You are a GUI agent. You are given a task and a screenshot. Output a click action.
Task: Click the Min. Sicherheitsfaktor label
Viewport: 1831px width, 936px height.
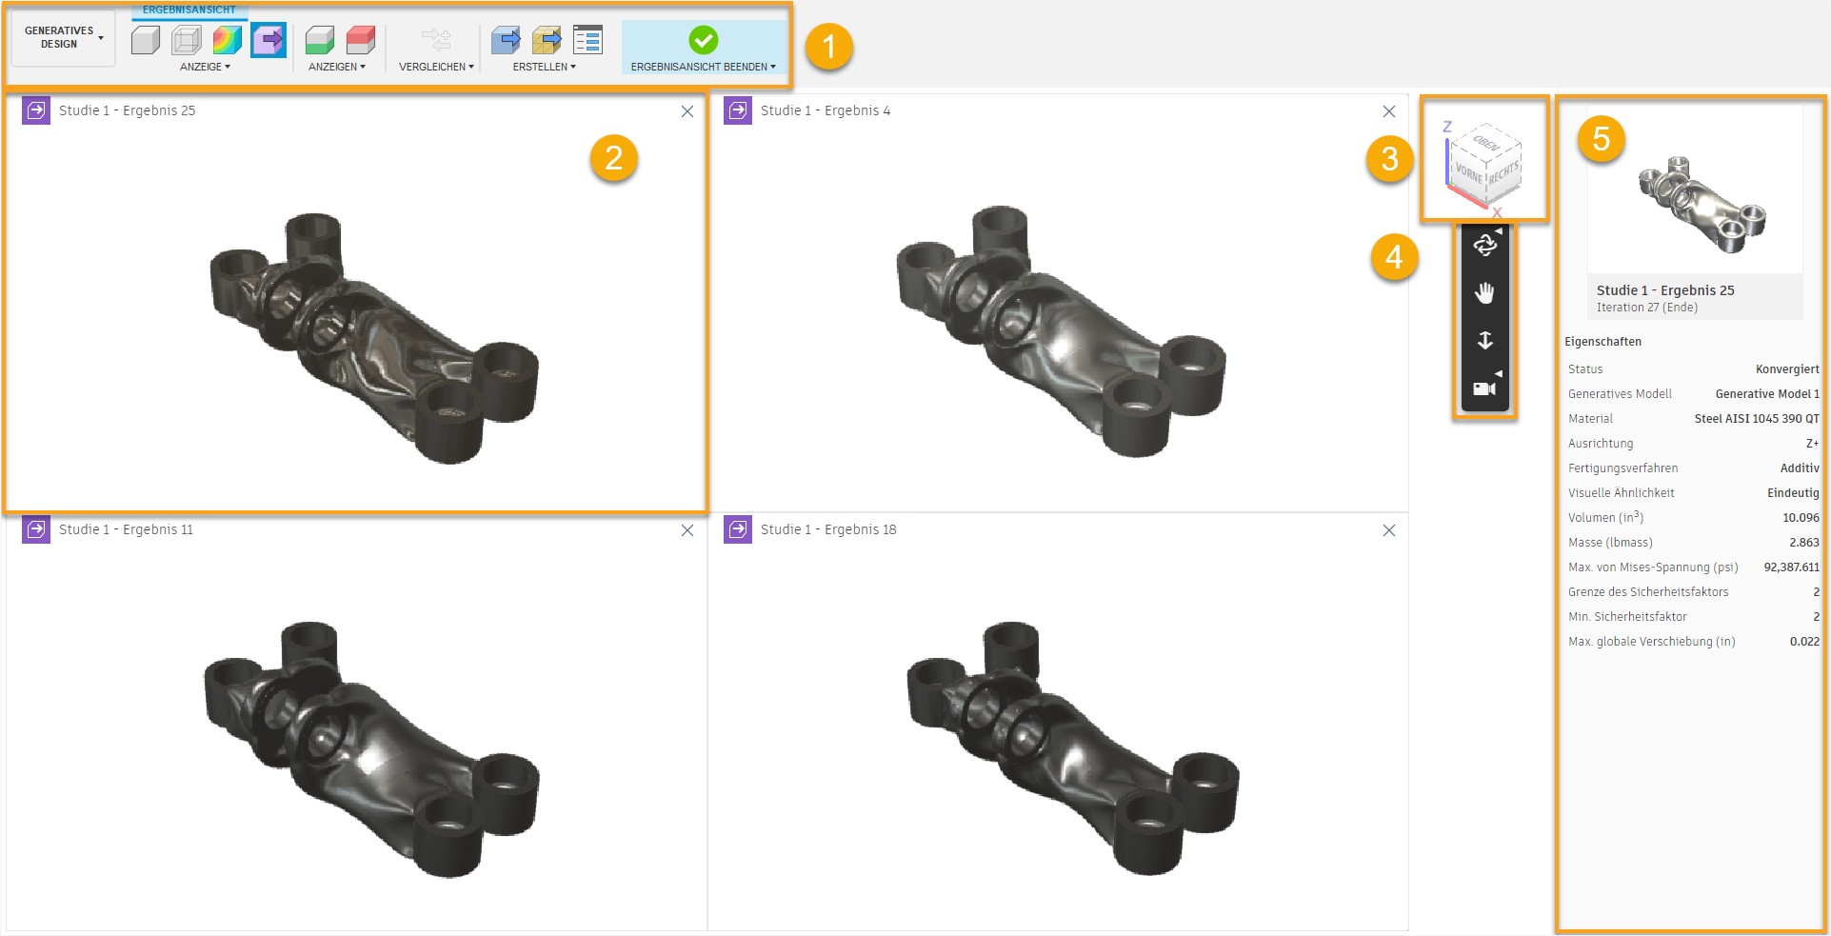1627,617
